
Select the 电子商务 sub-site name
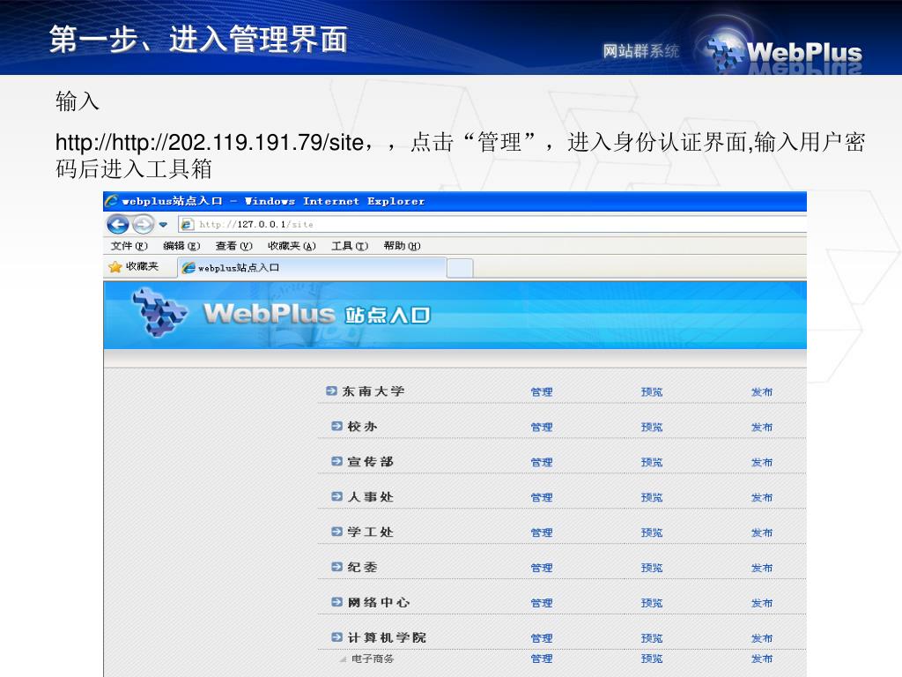(373, 658)
